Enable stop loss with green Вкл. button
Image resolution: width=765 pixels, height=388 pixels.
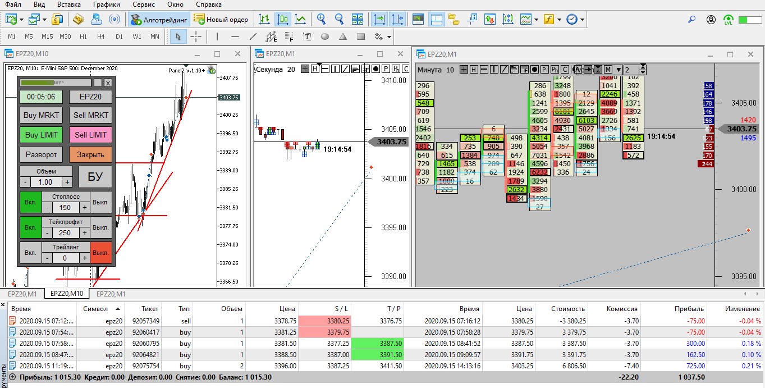(30, 202)
